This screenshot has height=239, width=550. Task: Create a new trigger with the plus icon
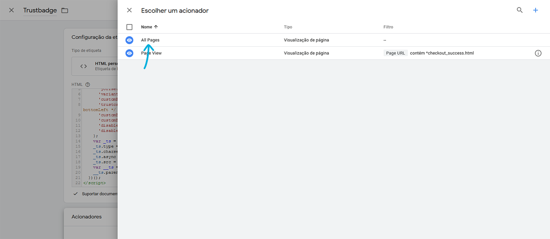[536, 10]
